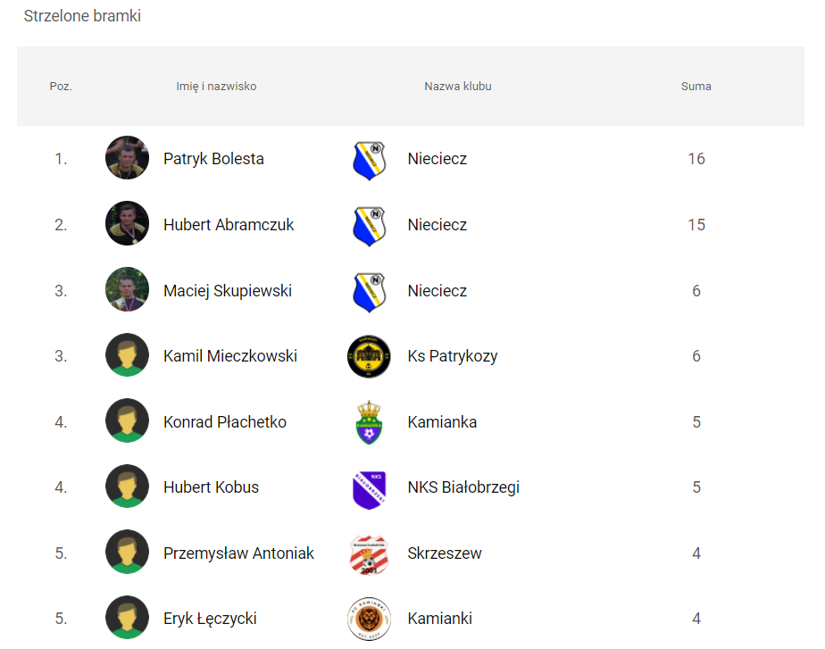Screen dimensions: 825x649
Task: Click the Kamianki lion club crest
Action: point(369,619)
